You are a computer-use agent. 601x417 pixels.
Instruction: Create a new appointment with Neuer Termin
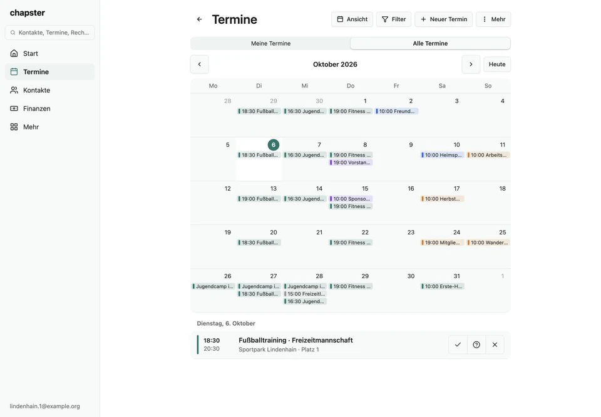[x=443, y=19]
